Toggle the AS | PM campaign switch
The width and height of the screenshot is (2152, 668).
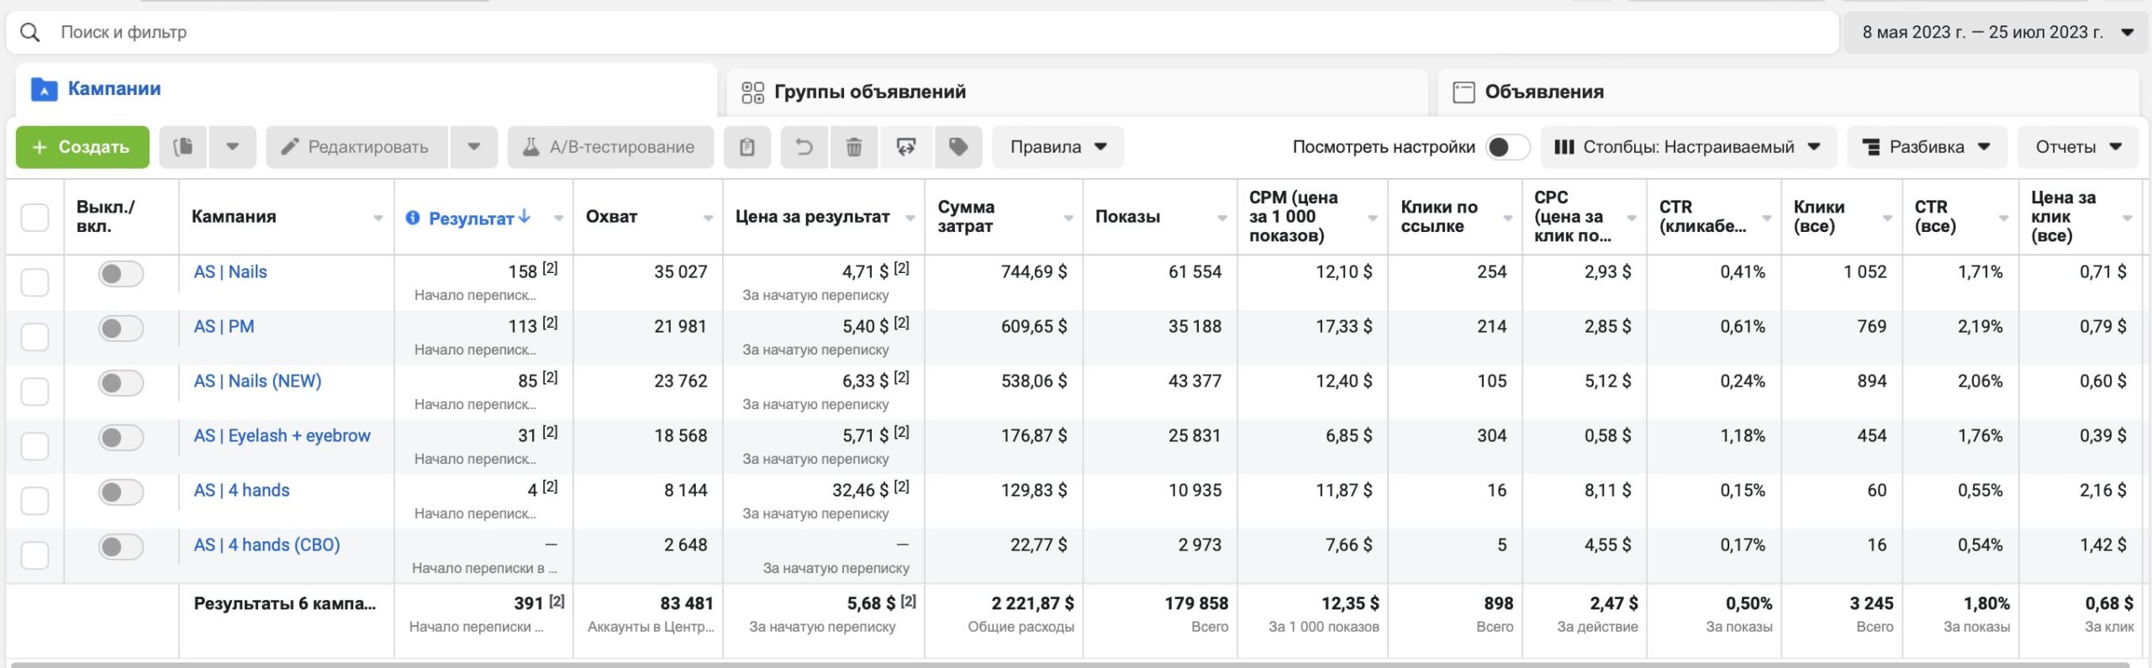coord(120,328)
